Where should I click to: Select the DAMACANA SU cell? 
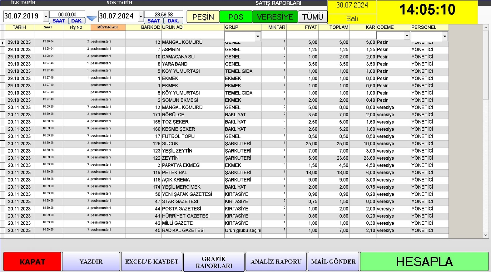(x=193, y=57)
